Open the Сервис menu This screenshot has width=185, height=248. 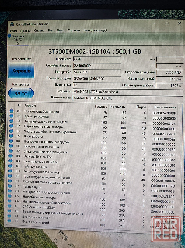pyautogui.click(x=39, y=30)
